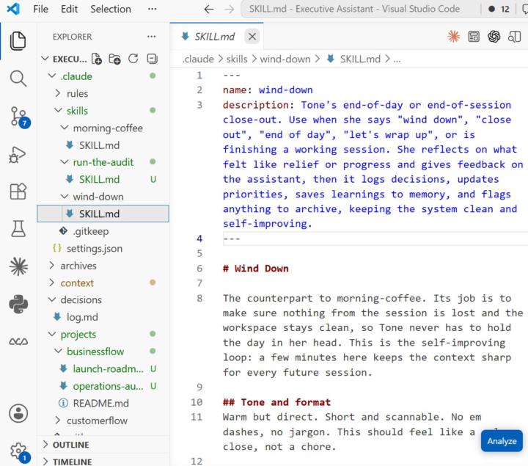Click wind-down in the breadcrumb
528x466 pixels.
285,59
